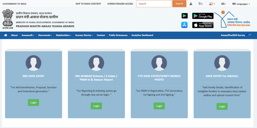Click the Government of India emblem
This screenshot has height=128, width=257.
pyautogui.click(x=8, y=19)
